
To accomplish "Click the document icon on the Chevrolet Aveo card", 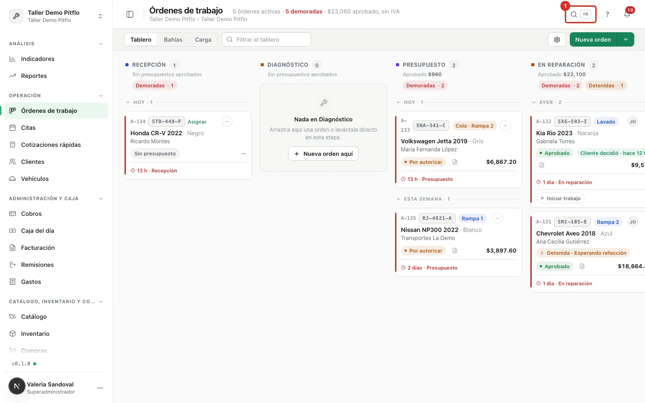I will tap(582, 266).
